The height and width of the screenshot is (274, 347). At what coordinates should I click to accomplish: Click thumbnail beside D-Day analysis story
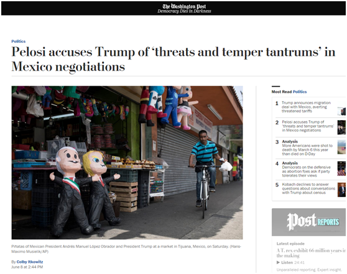(341, 147)
